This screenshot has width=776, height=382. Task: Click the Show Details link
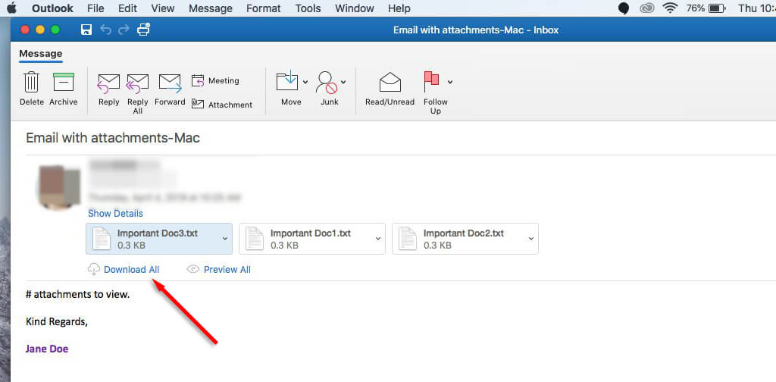[115, 214]
